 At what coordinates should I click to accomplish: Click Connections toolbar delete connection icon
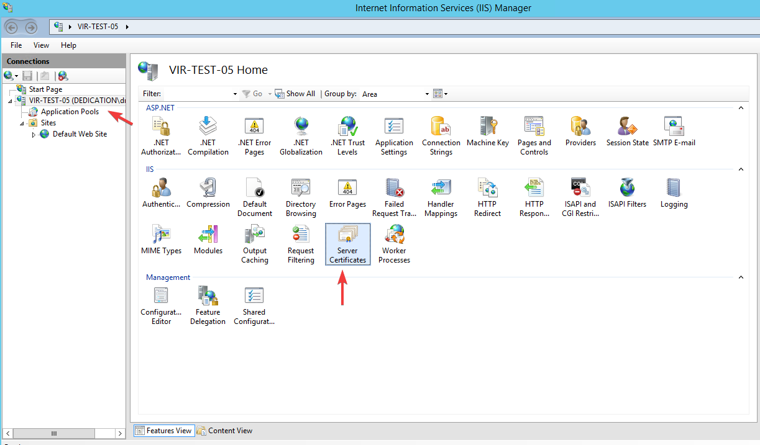pyautogui.click(x=63, y=76)
